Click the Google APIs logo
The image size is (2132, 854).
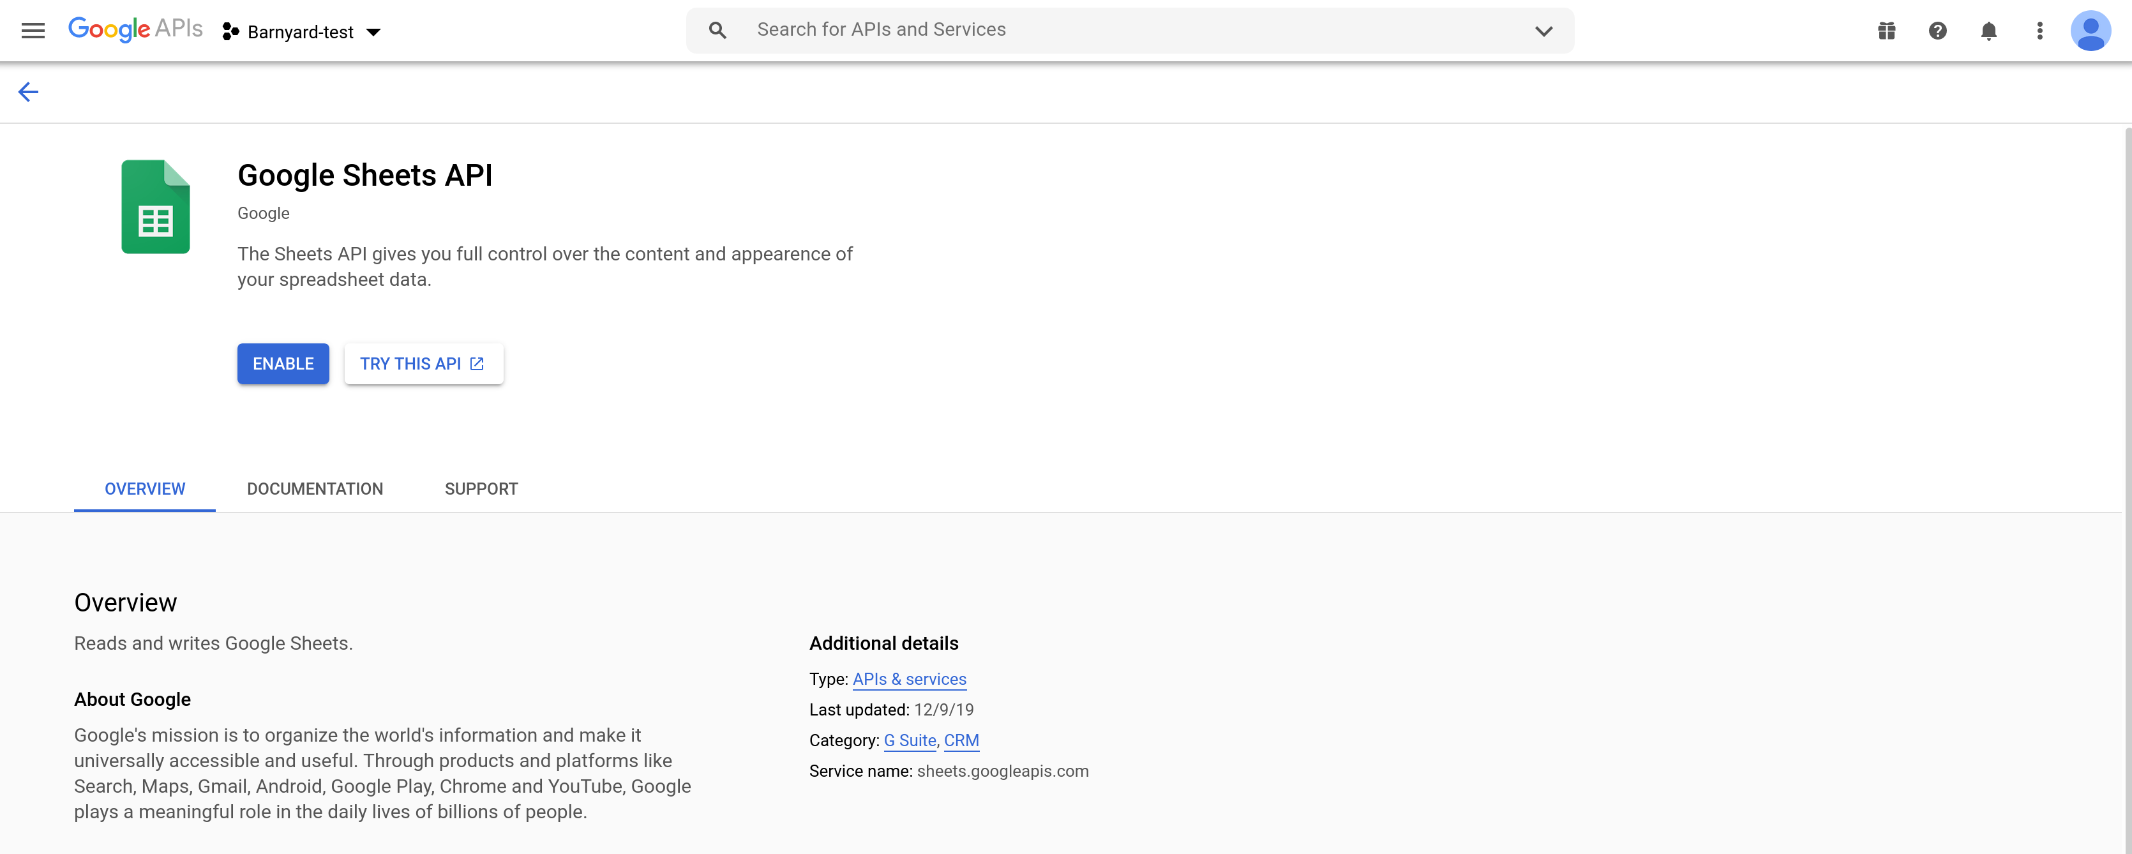tap(135, 29)
